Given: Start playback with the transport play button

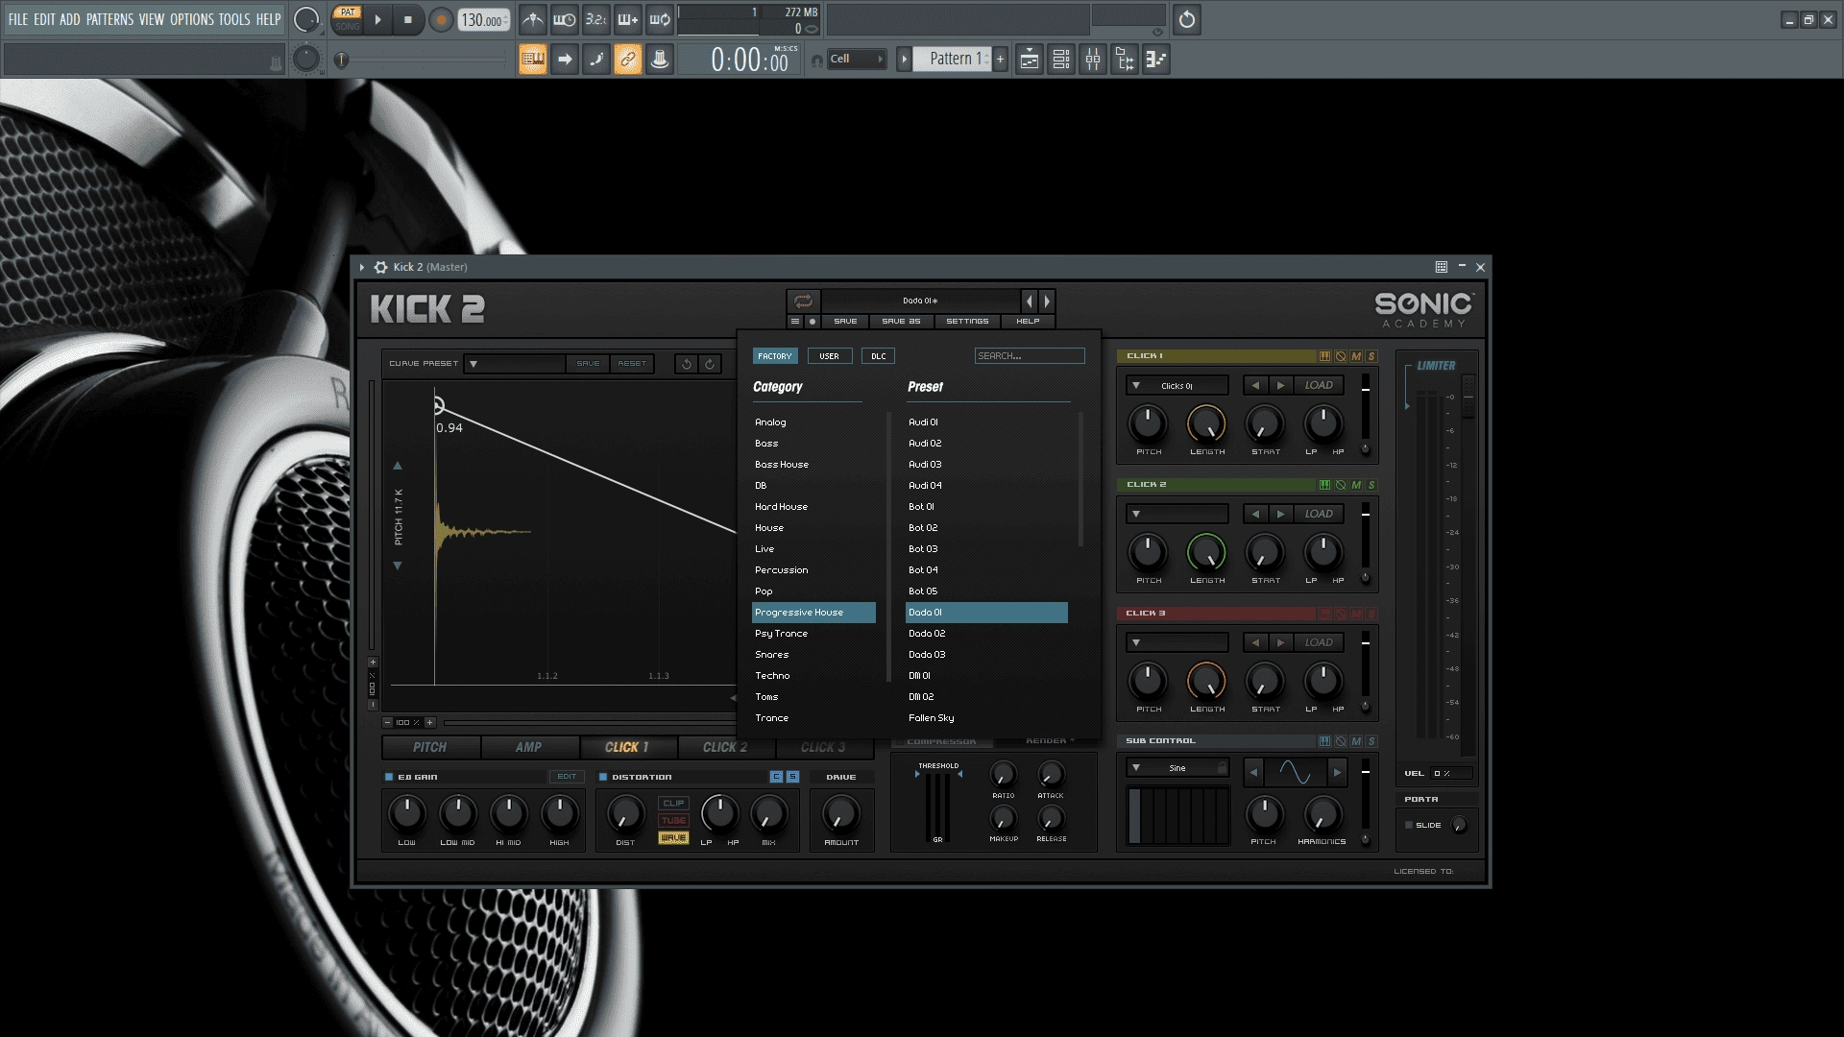Looking at the screenshot, I should [377, 19].
